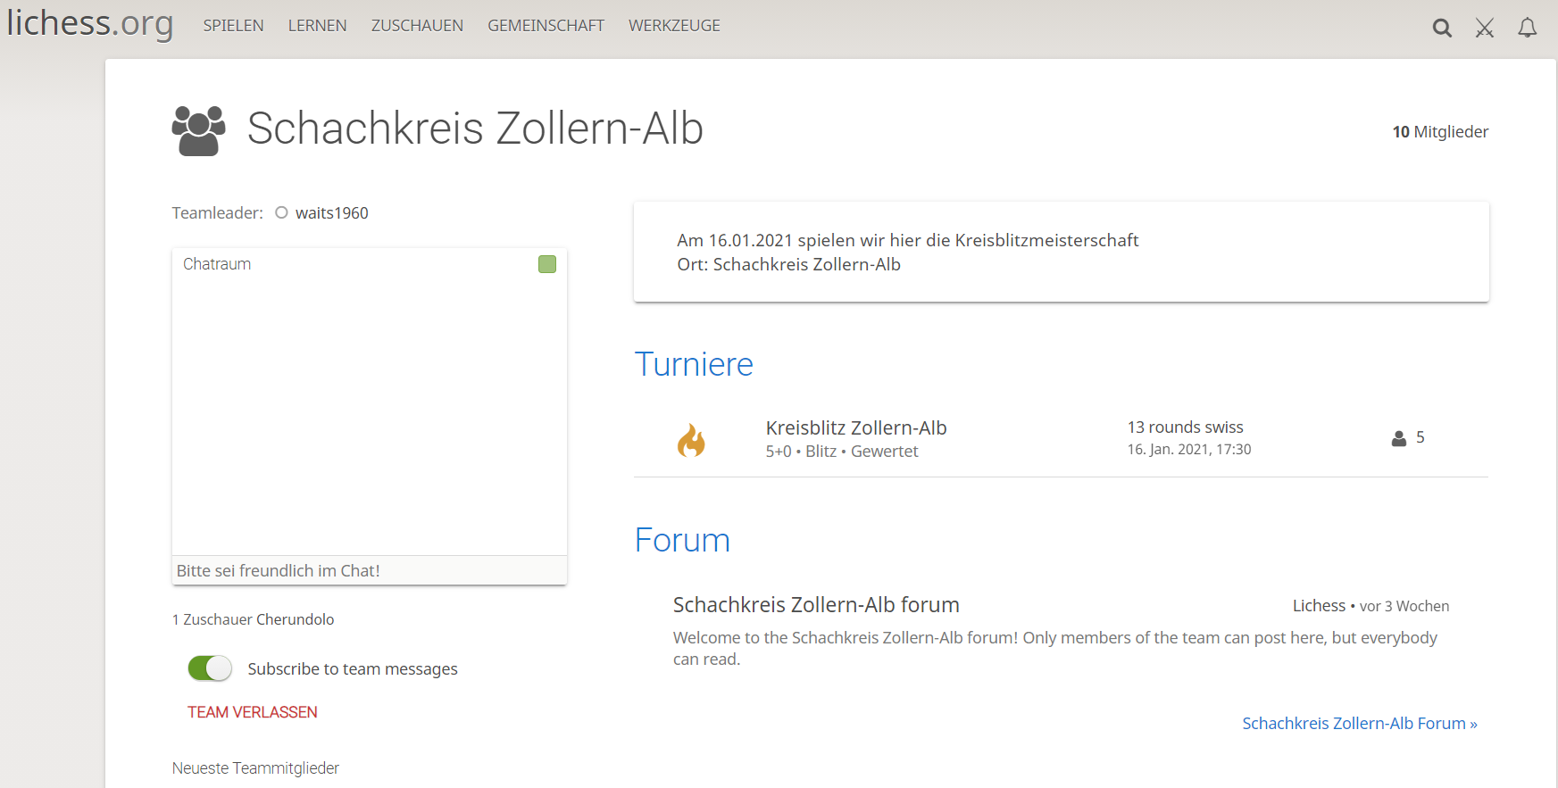Open the SPIELEN menu

pyautogui.click(x=233, y=26)
